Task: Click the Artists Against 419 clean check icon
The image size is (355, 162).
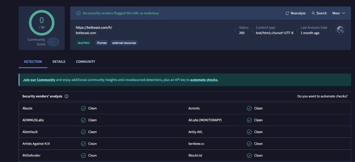Action: coord(83,143)
